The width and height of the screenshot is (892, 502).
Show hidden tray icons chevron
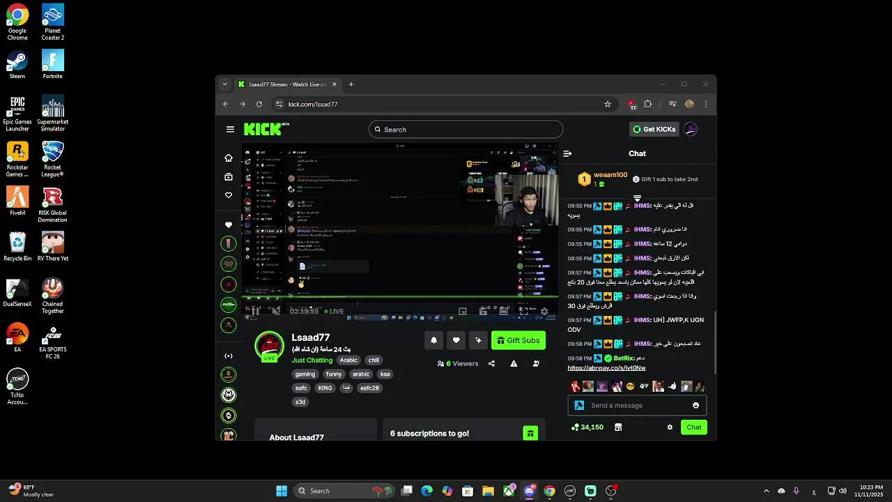pos(767,491)
